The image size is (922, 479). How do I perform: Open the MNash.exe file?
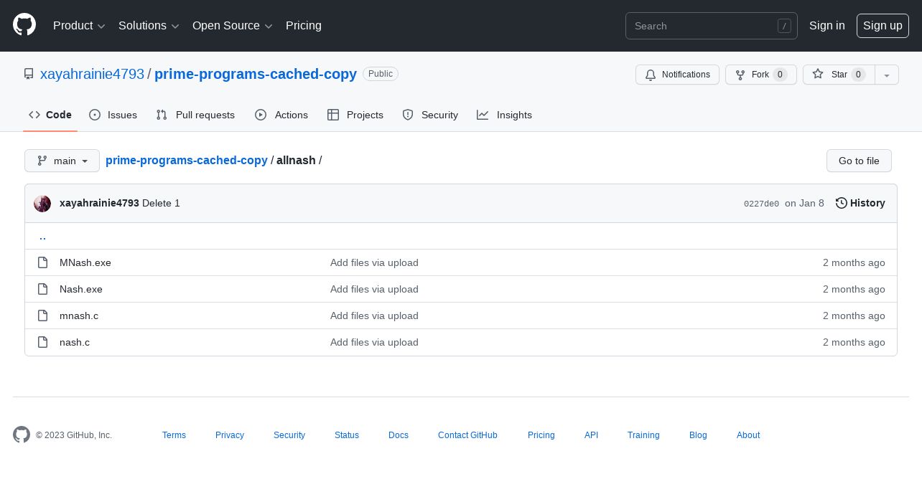tap(85, 262)
